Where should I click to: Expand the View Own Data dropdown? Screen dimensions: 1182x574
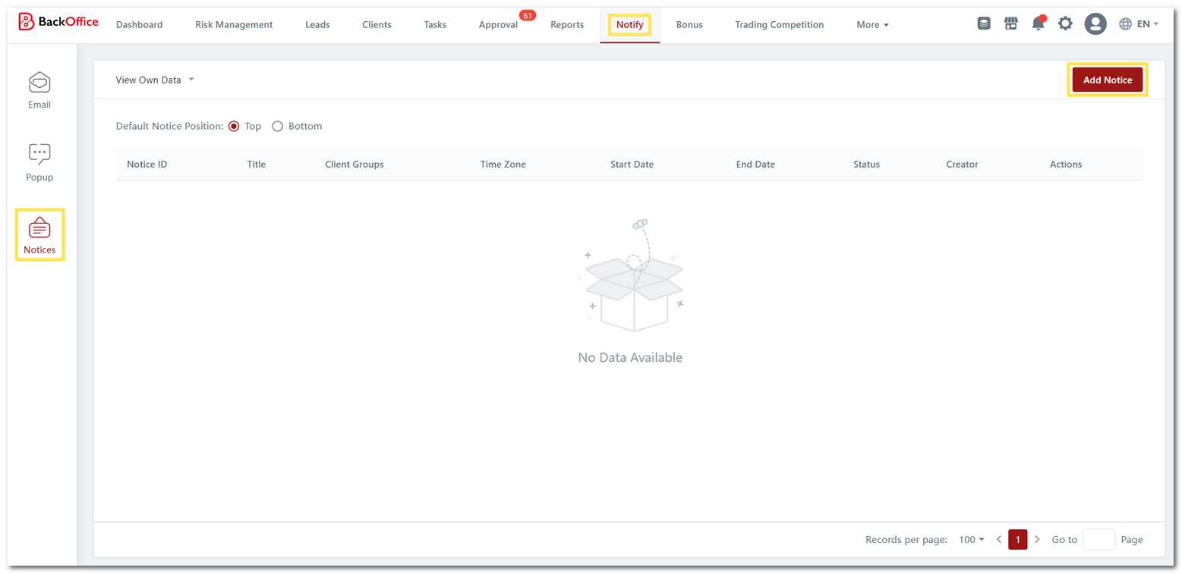[x=155, y=80]
